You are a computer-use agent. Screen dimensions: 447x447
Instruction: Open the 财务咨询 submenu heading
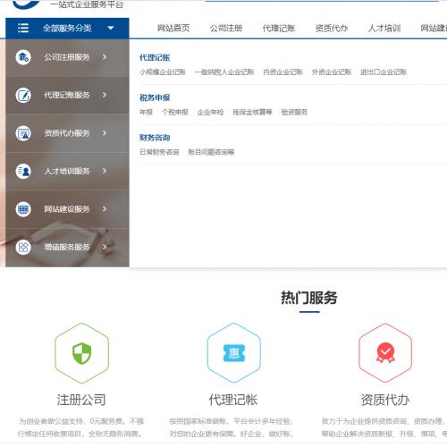[155, 138]
